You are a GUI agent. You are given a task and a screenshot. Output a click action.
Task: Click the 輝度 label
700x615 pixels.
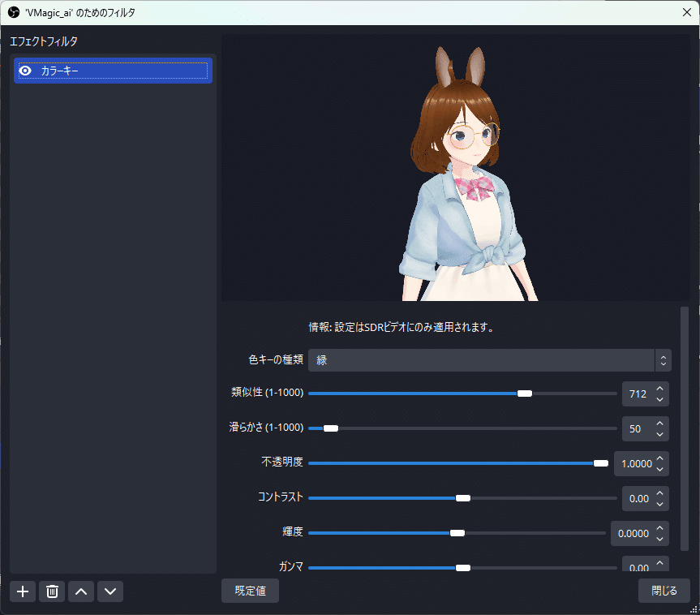(293, 531)
